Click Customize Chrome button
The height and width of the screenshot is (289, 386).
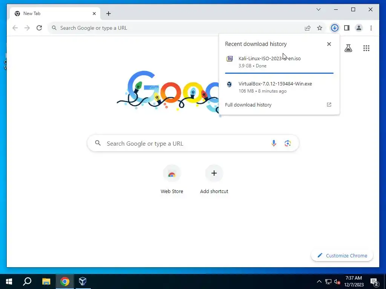click(x=342, y=256)
